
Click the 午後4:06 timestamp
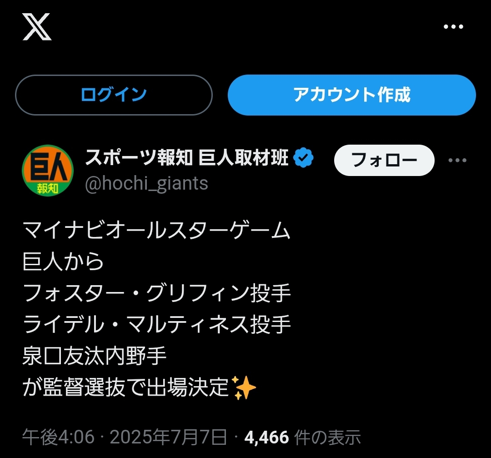pyautogui.click(x=58, y=437)
